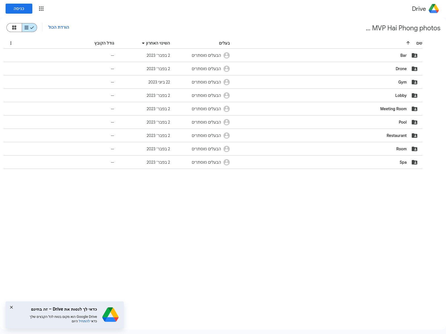
Task: Click the owner avatar in Gym row
Action: click(227, 82)
